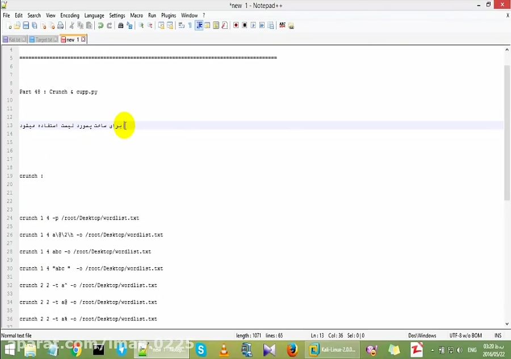Image resolution: width=511 pixels, height=359 pixels.
Task: Click the 'UTF-8 w/o BOM' status bar entry
Action: coord(466,336)
